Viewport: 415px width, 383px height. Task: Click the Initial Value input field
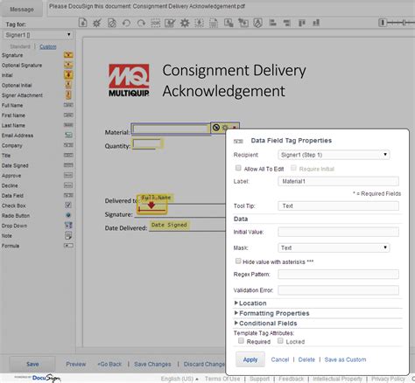(339, 232)
